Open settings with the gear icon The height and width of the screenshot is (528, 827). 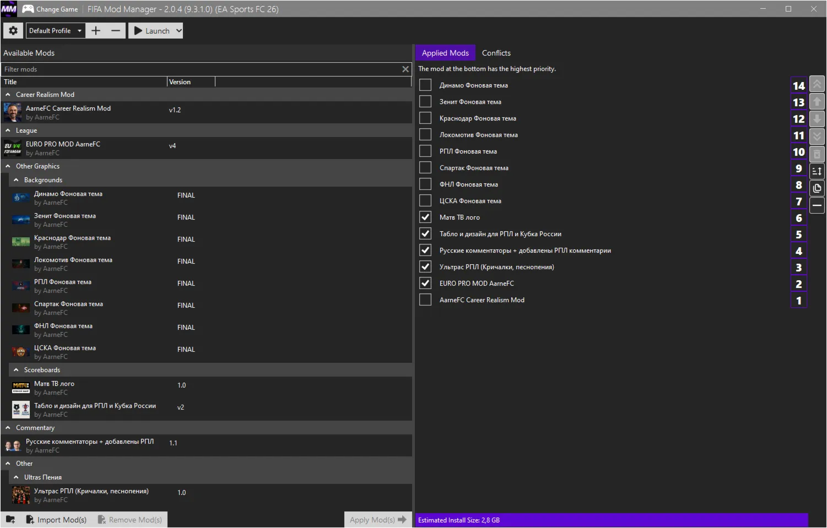click(13, 31)
